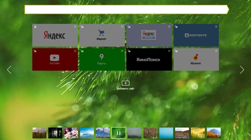Open the Маркет shopping cart tile
Image resolution: width=251 pixels, height=140 pixels.
102,36
